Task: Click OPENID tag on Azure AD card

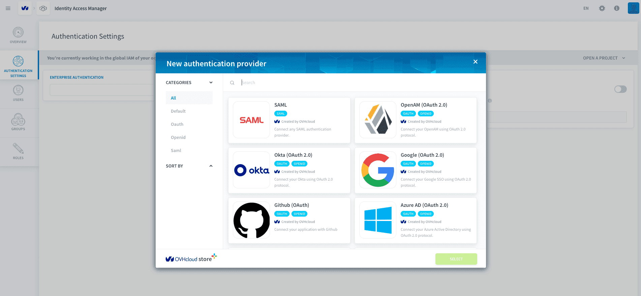Action: (x=426, y=214)
